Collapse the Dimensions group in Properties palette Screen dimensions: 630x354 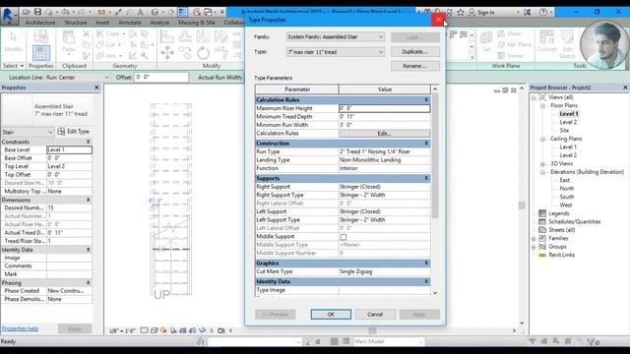point(88,200)
